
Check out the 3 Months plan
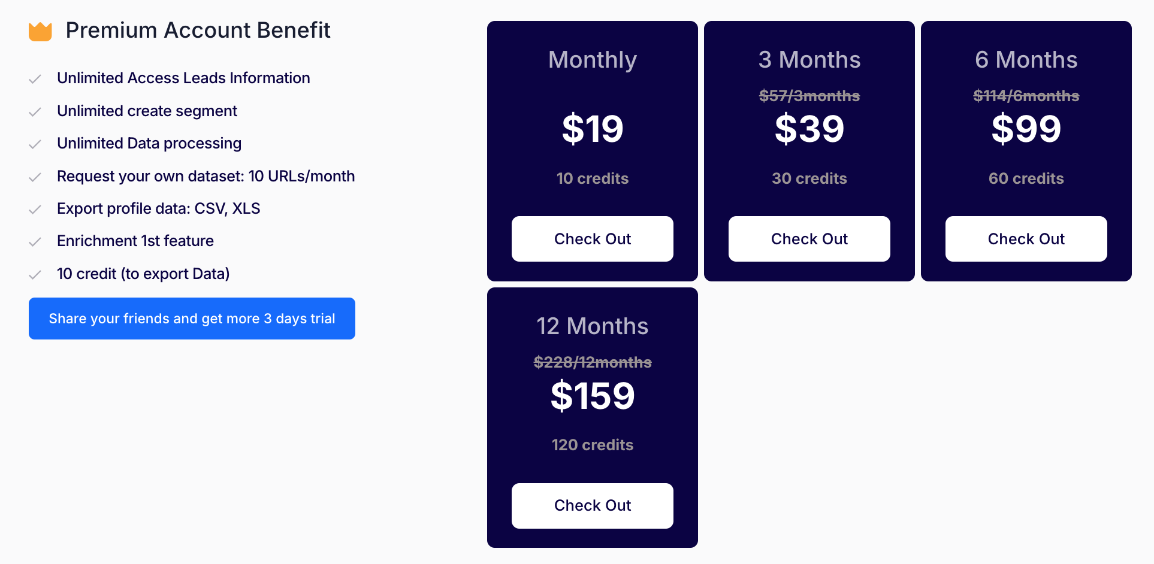(809, 239)
